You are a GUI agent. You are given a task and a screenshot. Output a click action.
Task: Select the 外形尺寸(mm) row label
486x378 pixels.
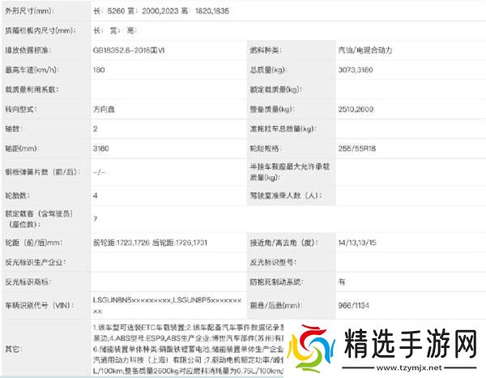pyautogui.click(x=31, y=11)
